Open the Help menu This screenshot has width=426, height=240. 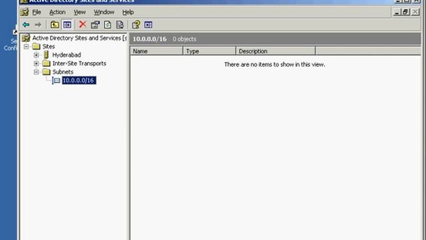click(x=128, y=12)
